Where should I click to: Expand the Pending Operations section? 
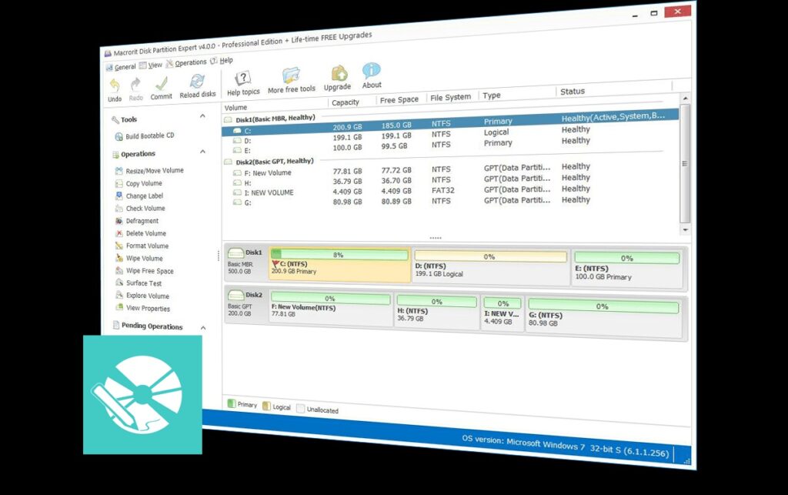(x=204, y=326)
